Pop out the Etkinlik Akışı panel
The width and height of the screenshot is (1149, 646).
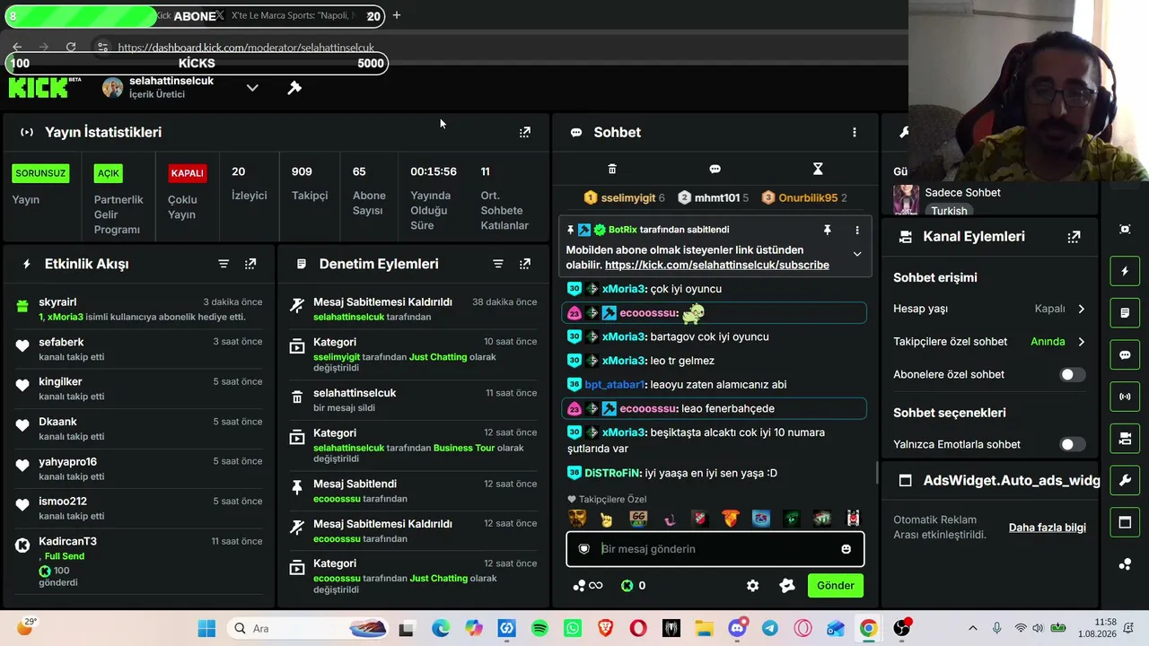(250, 264)
